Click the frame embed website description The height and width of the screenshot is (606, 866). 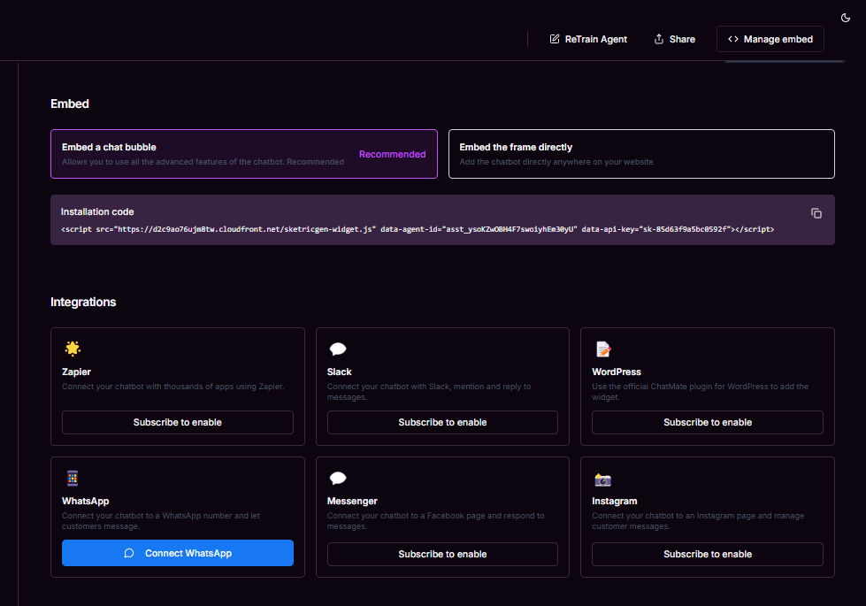click(556, 162)
